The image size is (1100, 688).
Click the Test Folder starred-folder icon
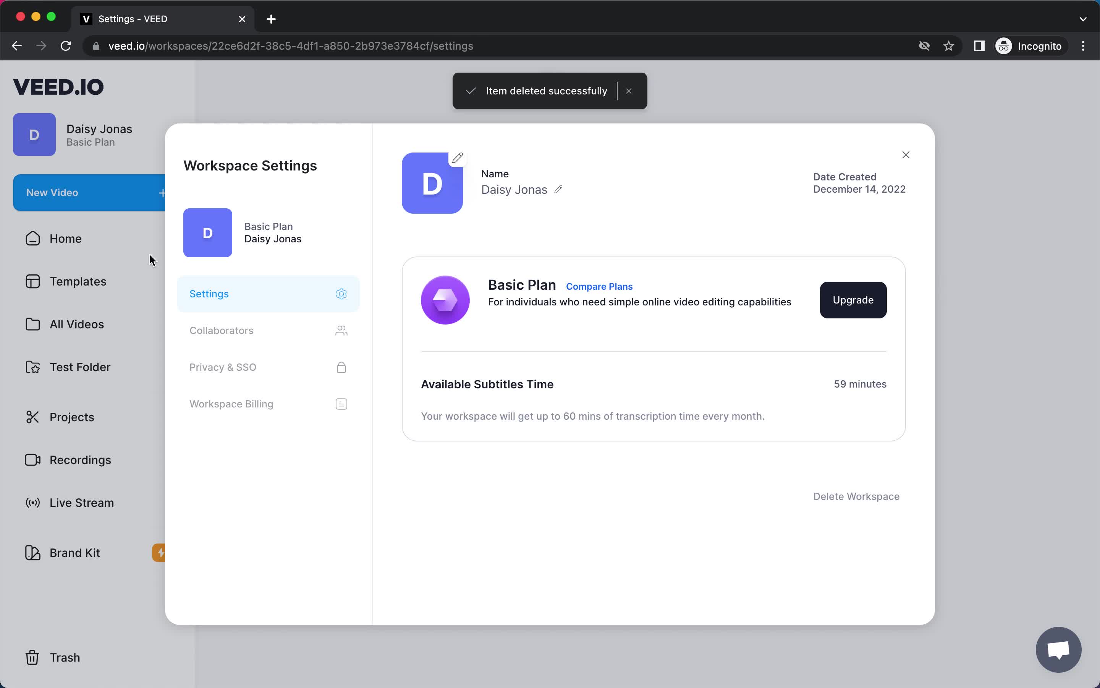click(33, 367)
